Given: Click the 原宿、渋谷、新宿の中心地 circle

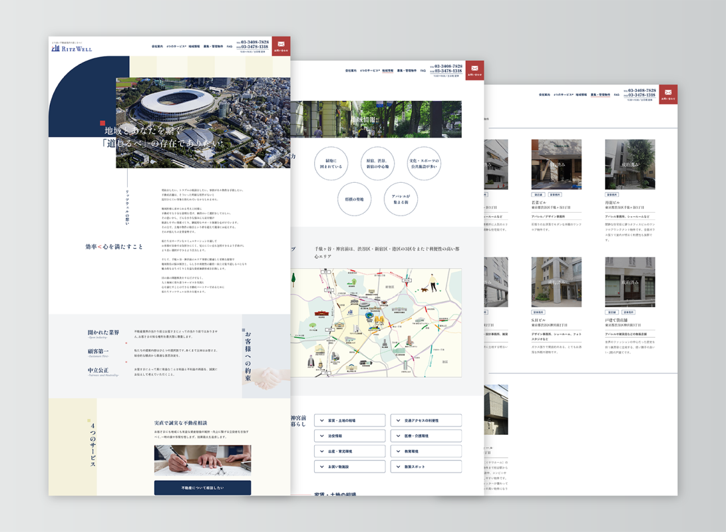Looking at the screenshot, I should [377, 164].
